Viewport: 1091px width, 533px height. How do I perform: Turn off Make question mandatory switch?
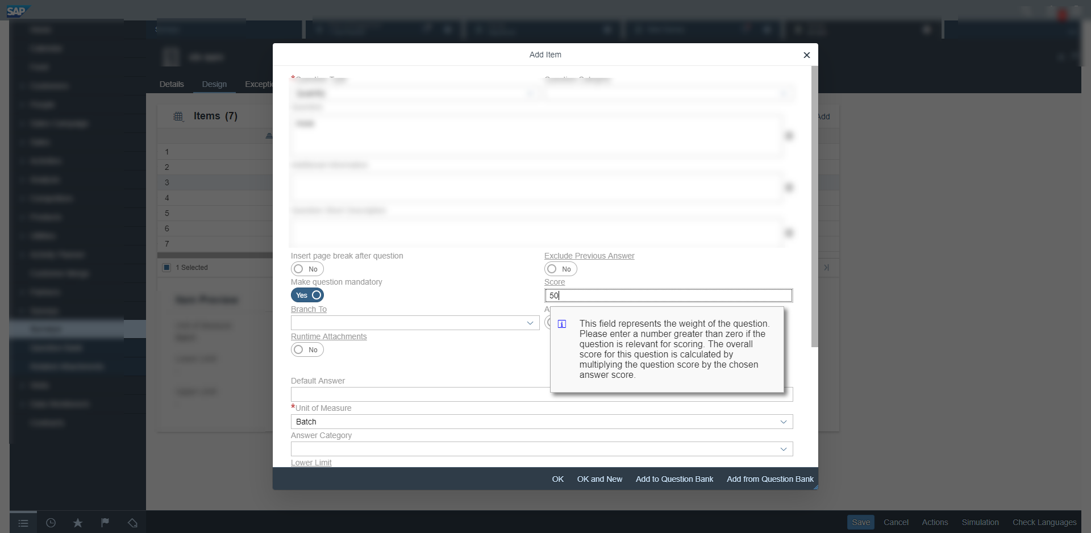307,295
